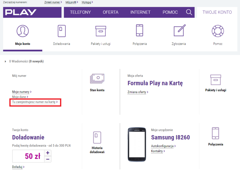Viewport: 240px width, 174px height.
Task: Click the lower Połączenia bold label
Action: (x=215, y=144)
